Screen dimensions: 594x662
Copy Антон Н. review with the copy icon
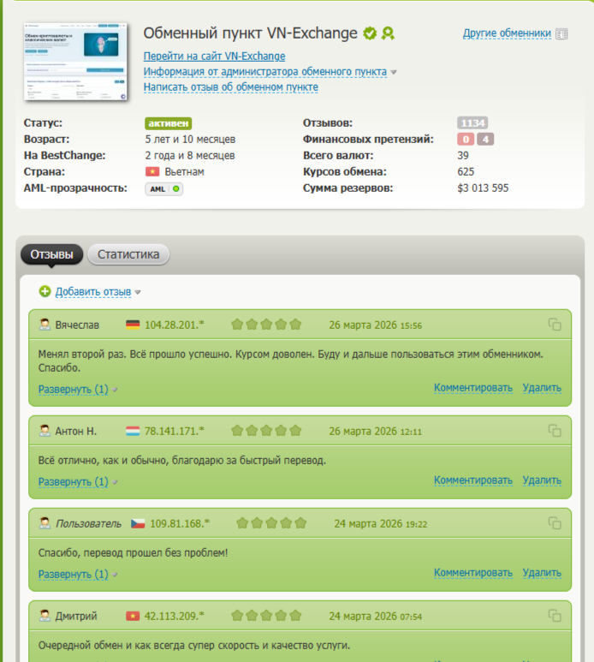555,431
